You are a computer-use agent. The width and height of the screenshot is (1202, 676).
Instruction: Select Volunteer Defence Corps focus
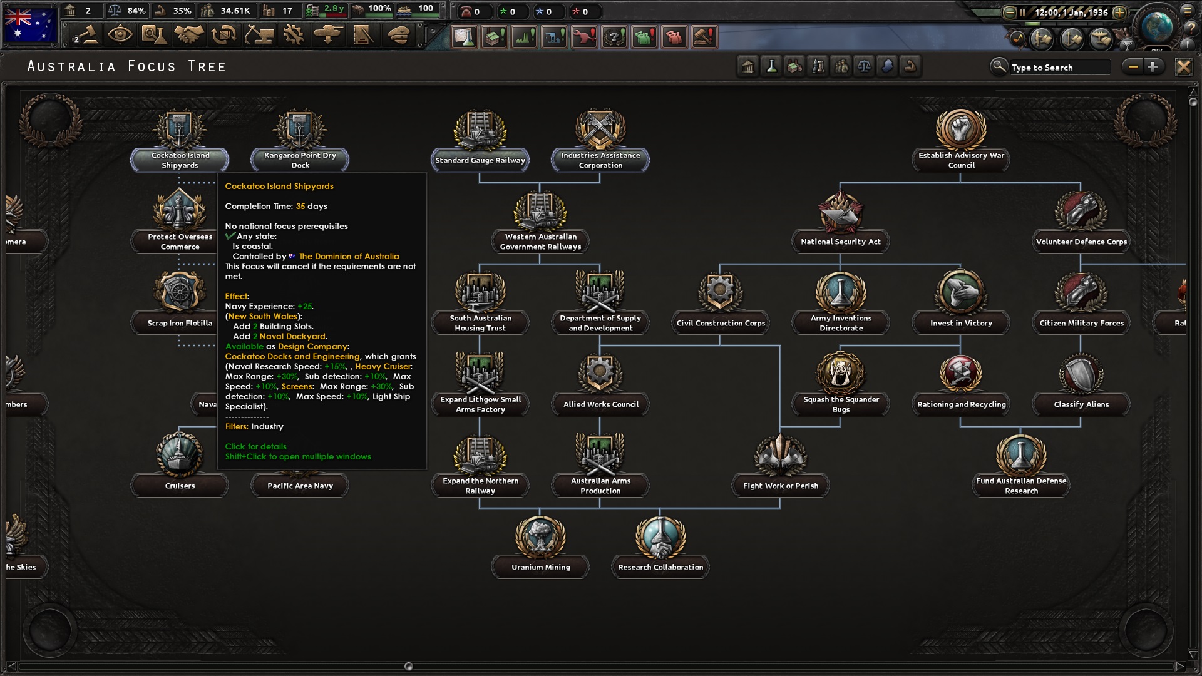1081,222
